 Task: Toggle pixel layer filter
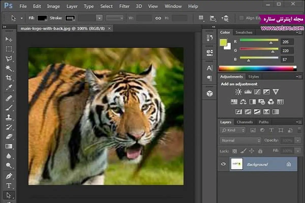coord(253,130)
